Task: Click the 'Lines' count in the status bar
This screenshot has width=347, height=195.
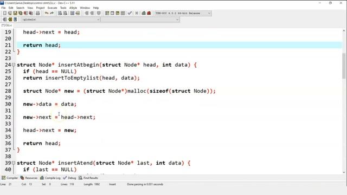Action: click(x=67, y=184)
